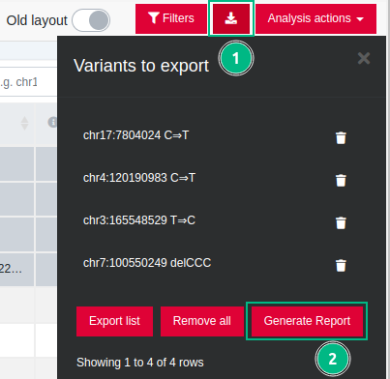Click the info icon in table header

pyautogui.click(x=52, y=122)
